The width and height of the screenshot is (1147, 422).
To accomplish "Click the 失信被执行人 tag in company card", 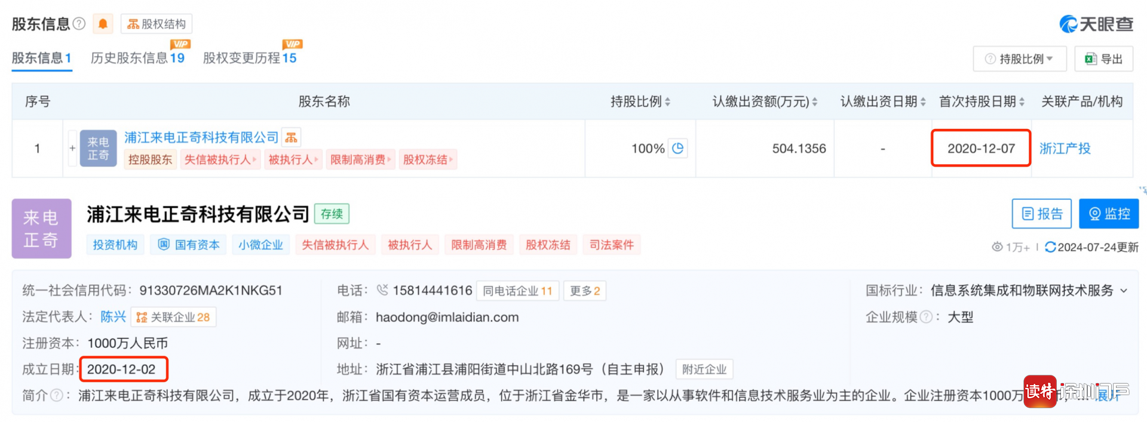I will [335, 245].
